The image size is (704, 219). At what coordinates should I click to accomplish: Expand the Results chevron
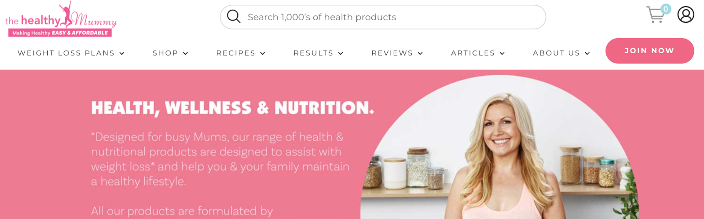pos(341,53)
